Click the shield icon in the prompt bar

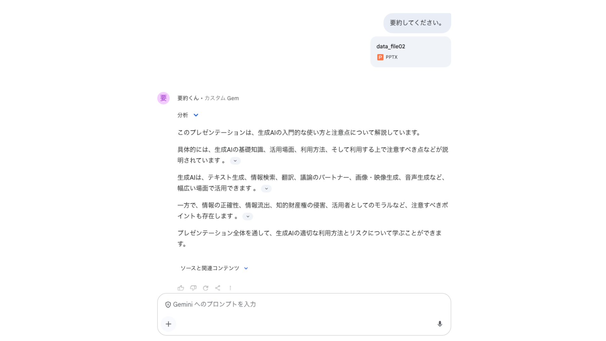168,304
